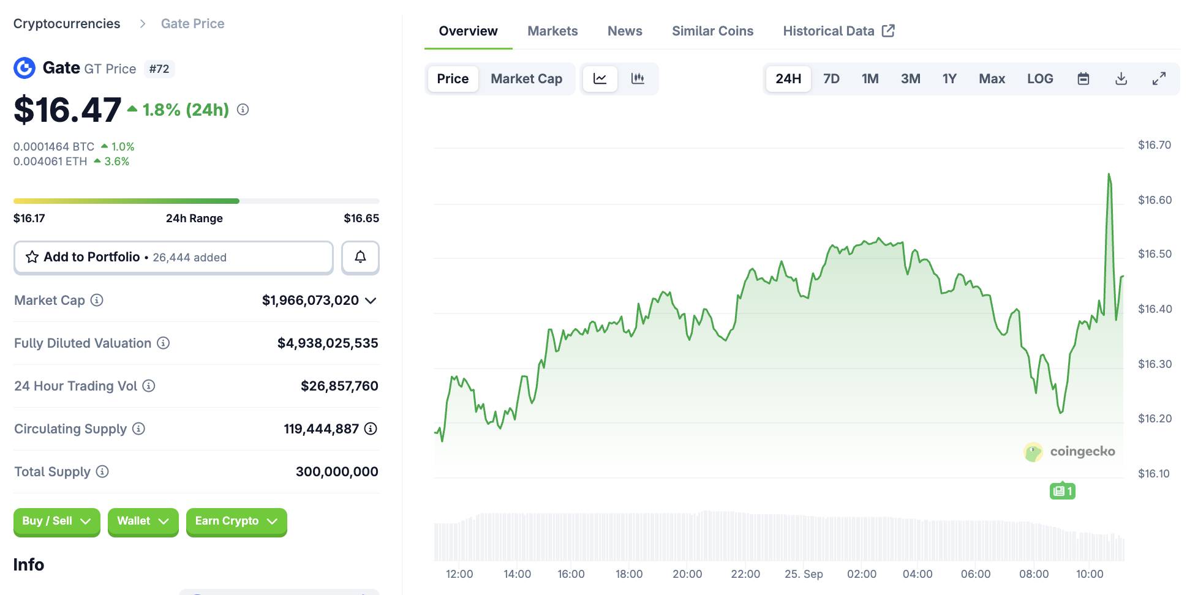Show Fully Diluted Valuation info icon
The height and width of the screenshot is (595, 1187).
163,343
